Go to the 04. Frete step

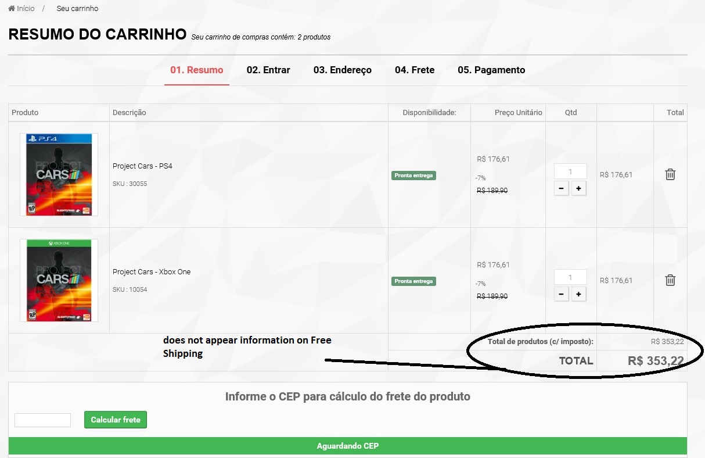[x=415, y=70]
